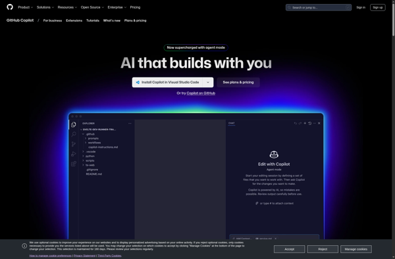395x259 pixels.
Task: Click the Sign up button
Action: [x=378, y=7]
